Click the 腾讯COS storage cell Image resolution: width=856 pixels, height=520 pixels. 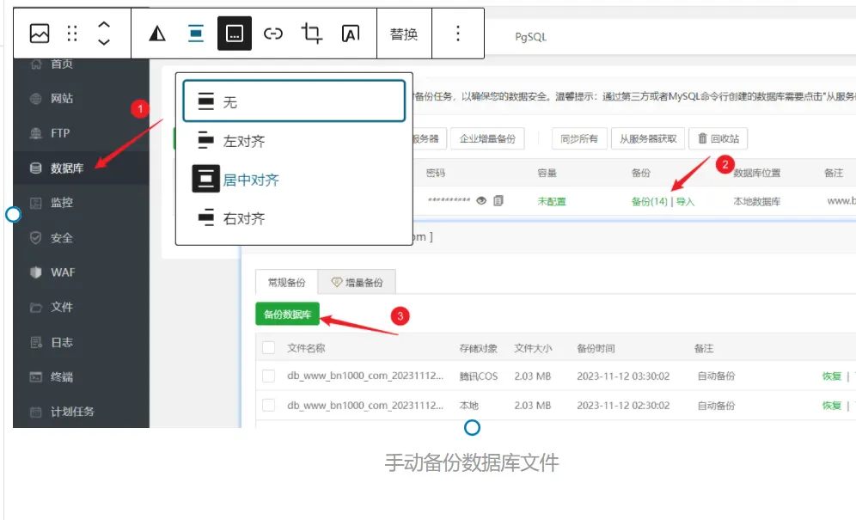pos(479,376)
